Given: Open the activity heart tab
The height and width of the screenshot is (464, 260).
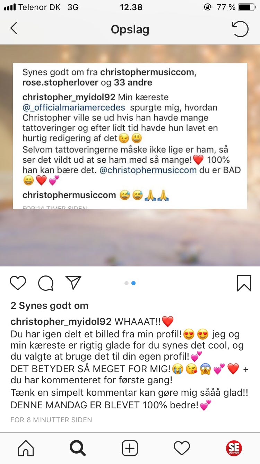Looking at the screenshot, I should coord(182,448).
